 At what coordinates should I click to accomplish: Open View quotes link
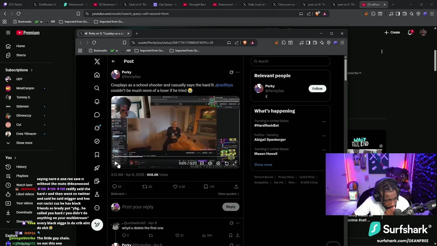tap(229, 194)
